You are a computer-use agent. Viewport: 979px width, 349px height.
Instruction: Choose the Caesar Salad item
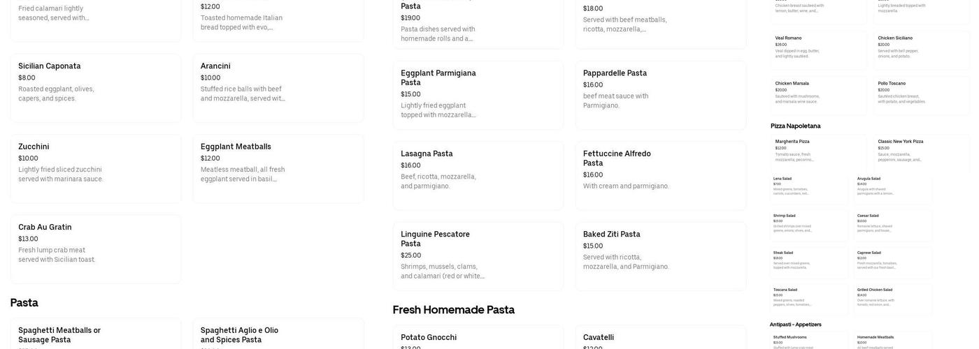point(893,225)
